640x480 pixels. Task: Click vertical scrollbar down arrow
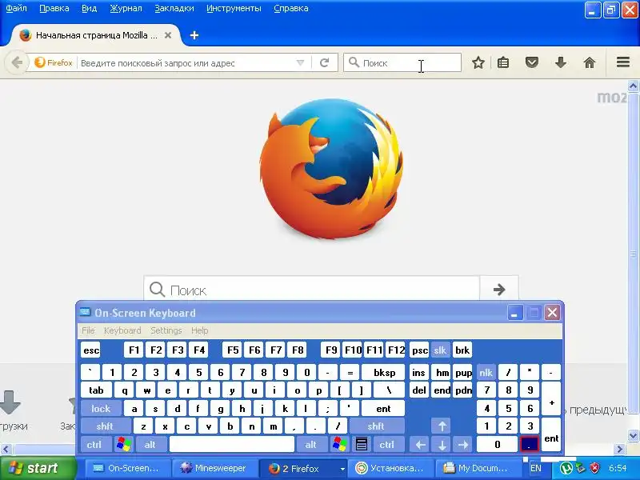(633, 435)
